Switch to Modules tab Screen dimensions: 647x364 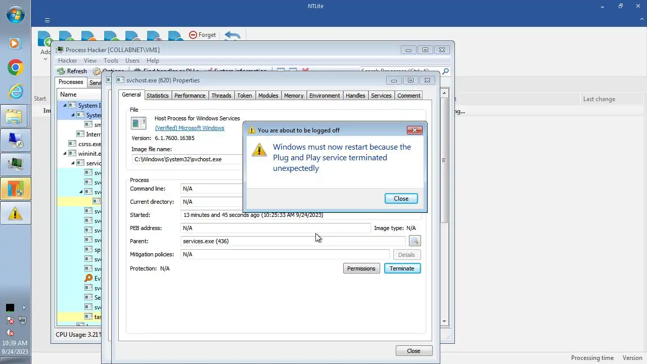(x=268, y=96)
